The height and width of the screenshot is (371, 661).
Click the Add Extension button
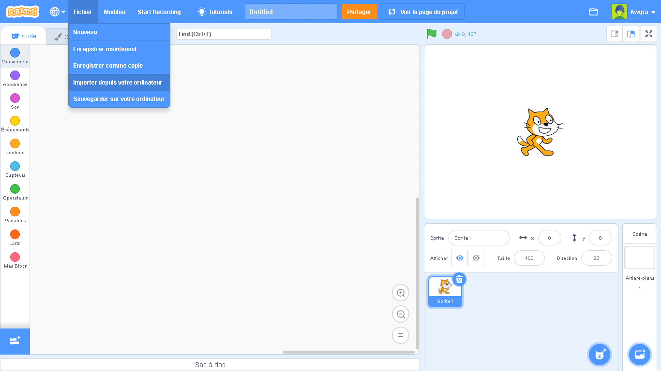15,341
